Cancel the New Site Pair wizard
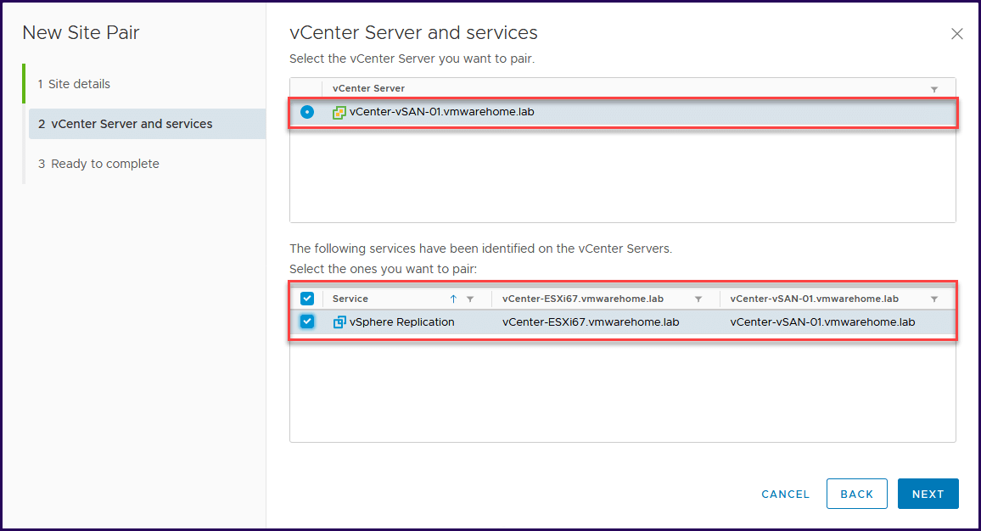 pyautogui.click(x=785, y=494)
